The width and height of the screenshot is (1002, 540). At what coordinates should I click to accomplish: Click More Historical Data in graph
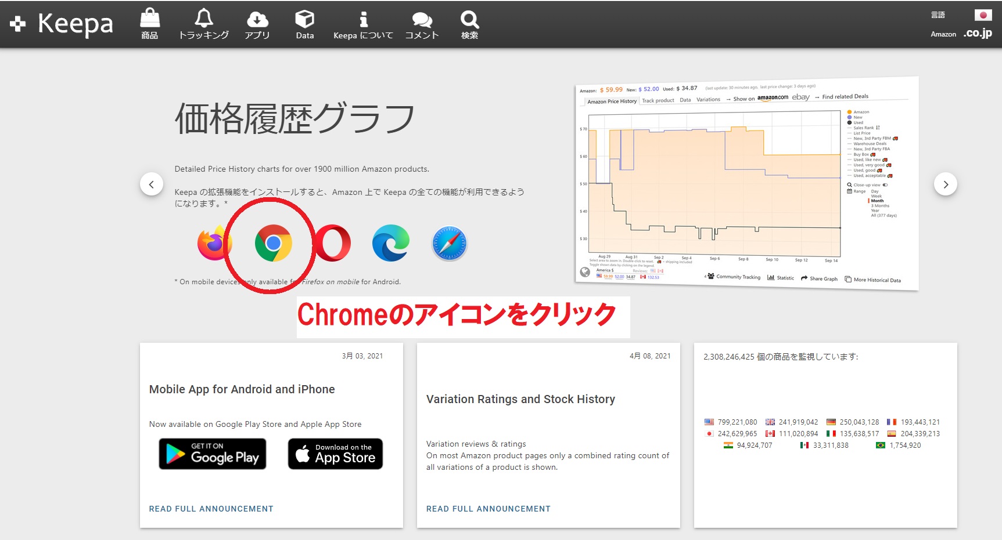[x=873, y=280]
